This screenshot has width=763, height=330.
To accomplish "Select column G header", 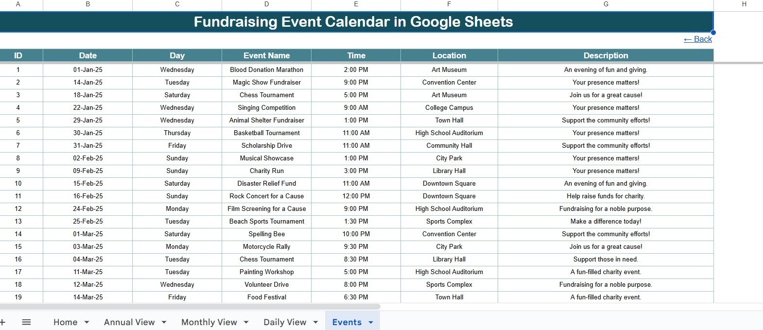I will [606, 4].
